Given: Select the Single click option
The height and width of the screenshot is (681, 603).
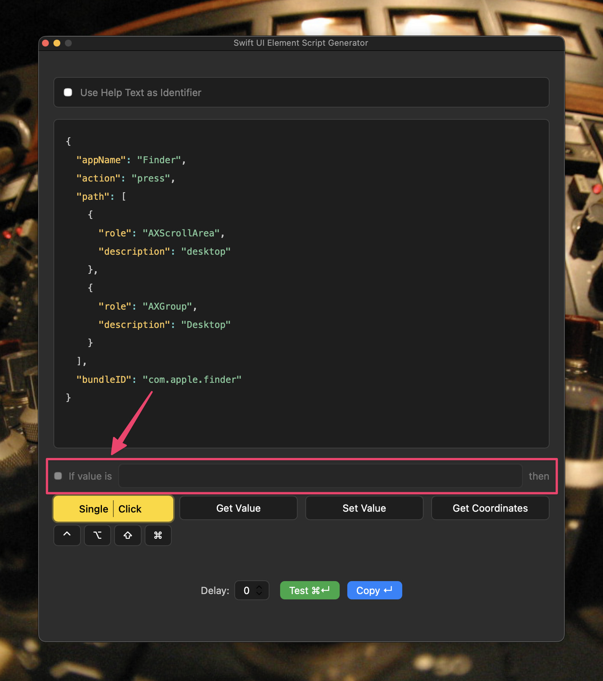Looking at the screenshot, I should click(x=94, y=509).
